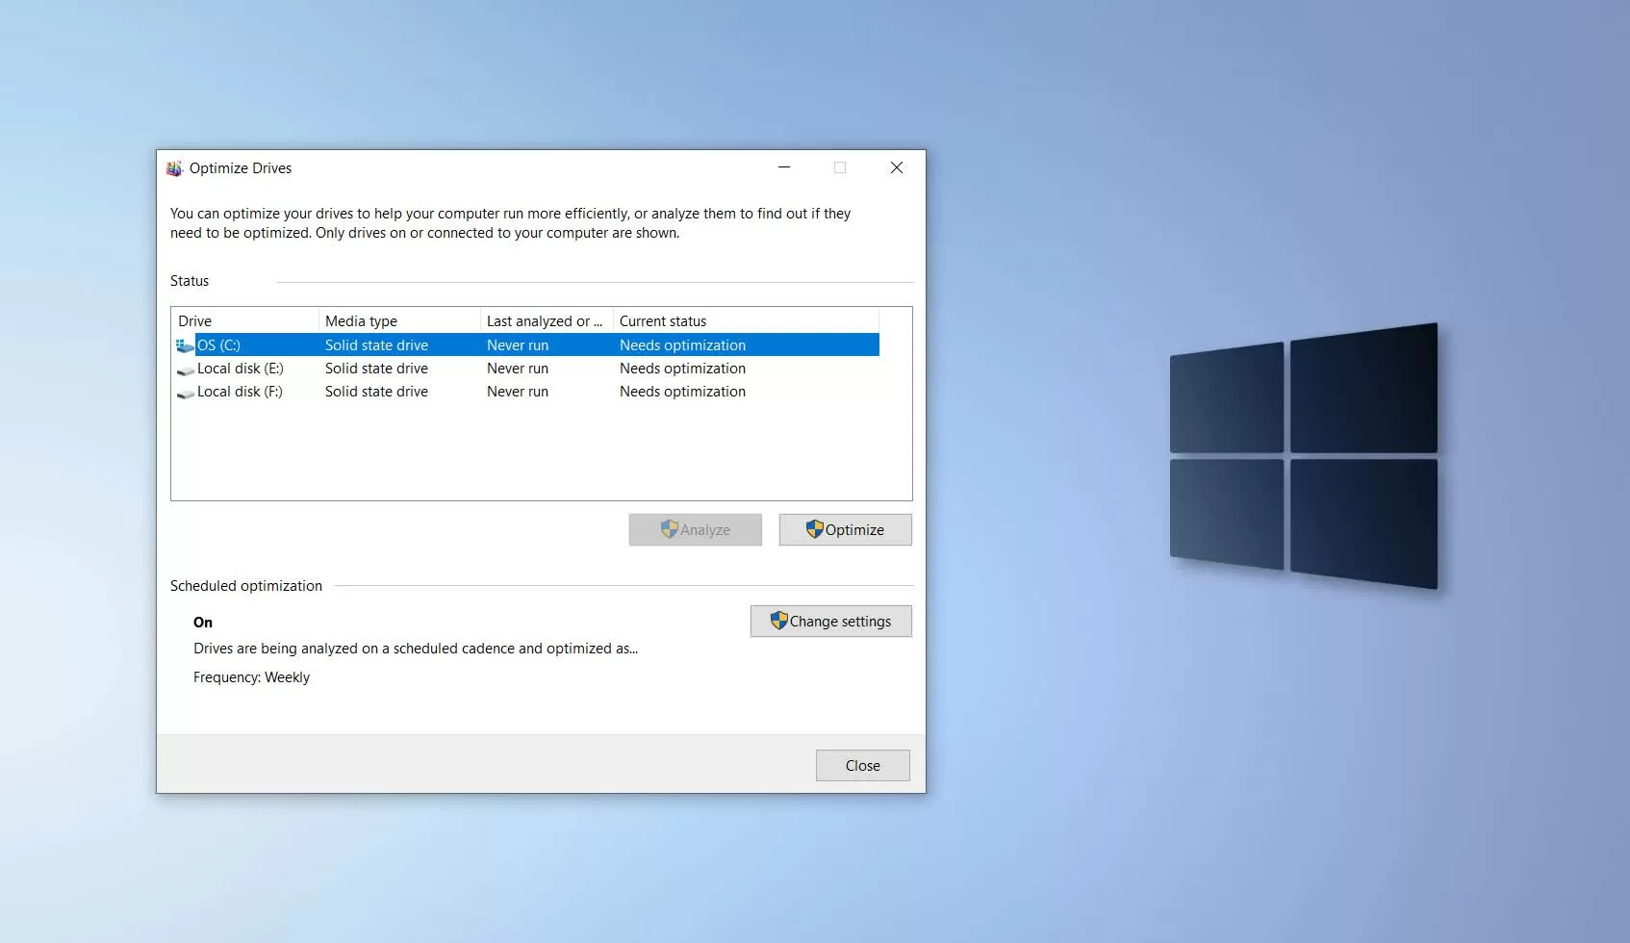Click the Last analyzed column header
1630x943 pixels.
[545, 321]
